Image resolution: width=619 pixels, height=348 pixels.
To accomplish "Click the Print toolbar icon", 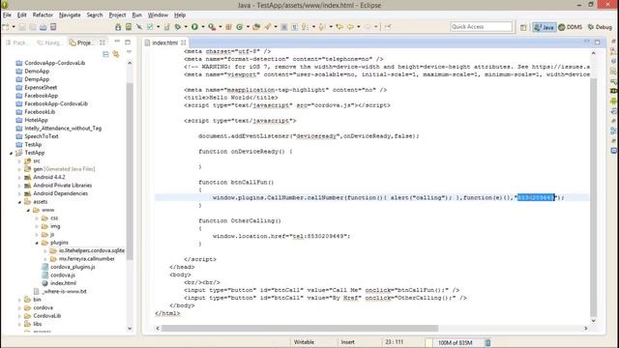I will click(43, 27).
